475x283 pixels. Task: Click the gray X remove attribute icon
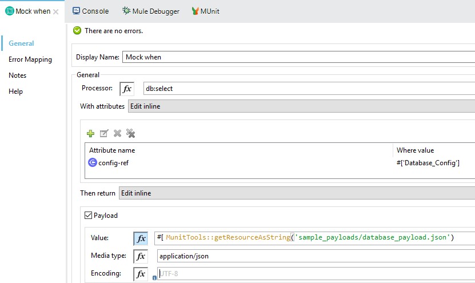coord(117,133)
